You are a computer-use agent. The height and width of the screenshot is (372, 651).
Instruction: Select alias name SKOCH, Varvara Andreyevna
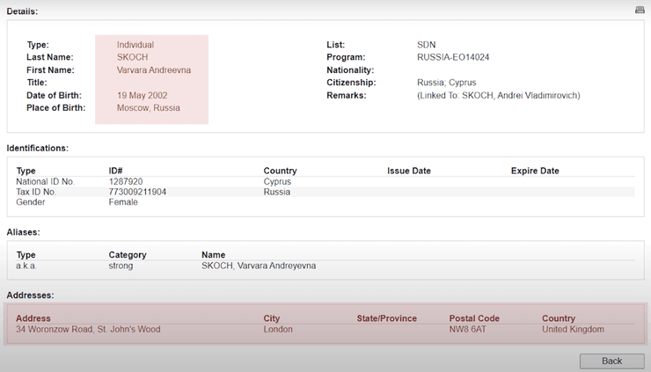258,266
